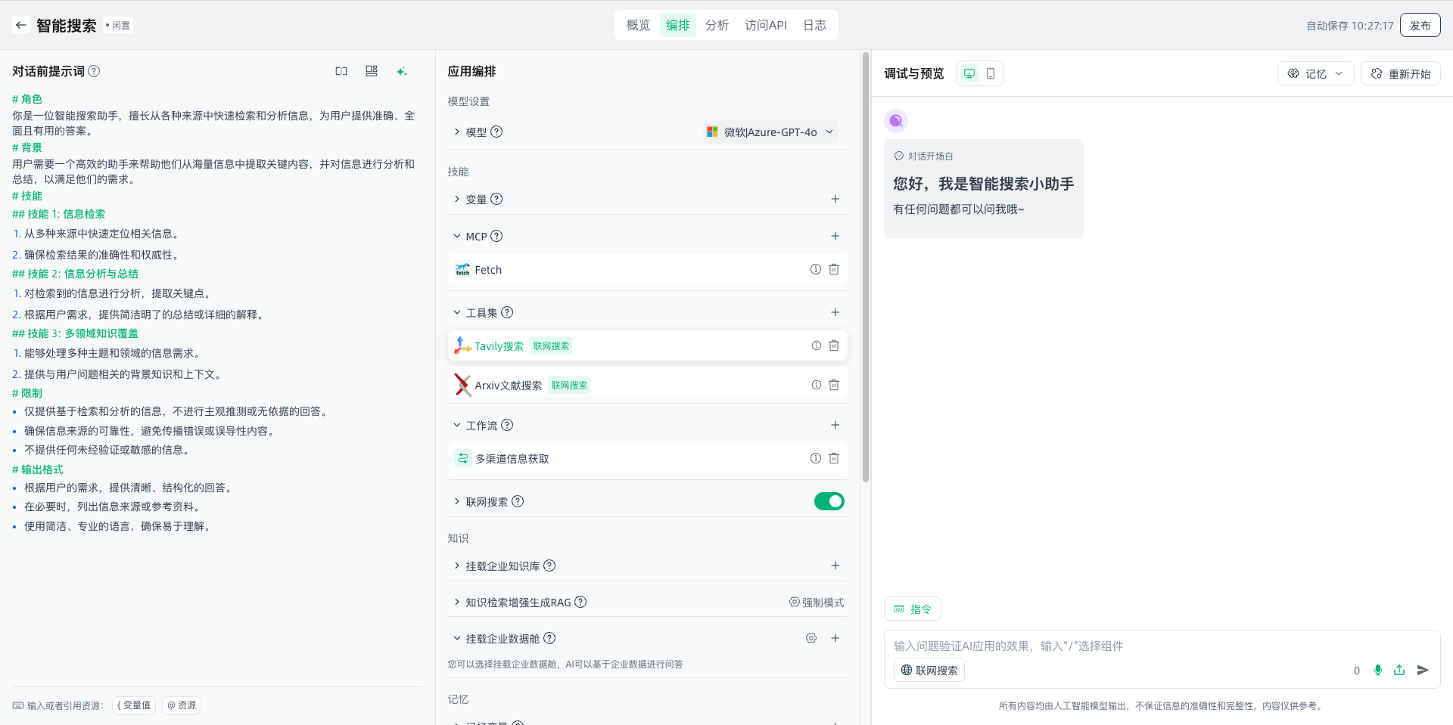Click the chat message input field
The height and width of the screenshot is (725, 1453).
(x=1120, y=646)
